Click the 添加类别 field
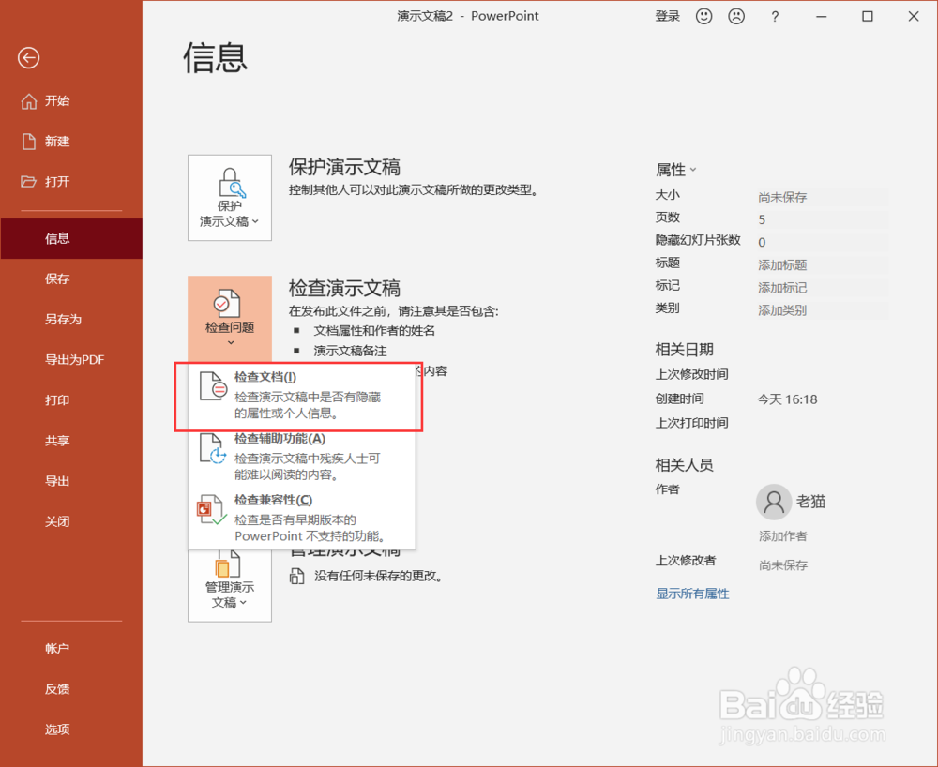The image size is (938, 767). (823, 310)
